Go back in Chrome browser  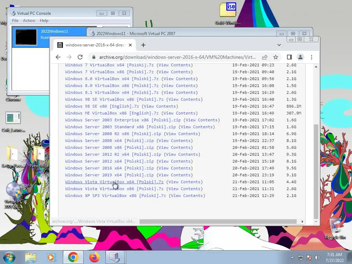58,57
